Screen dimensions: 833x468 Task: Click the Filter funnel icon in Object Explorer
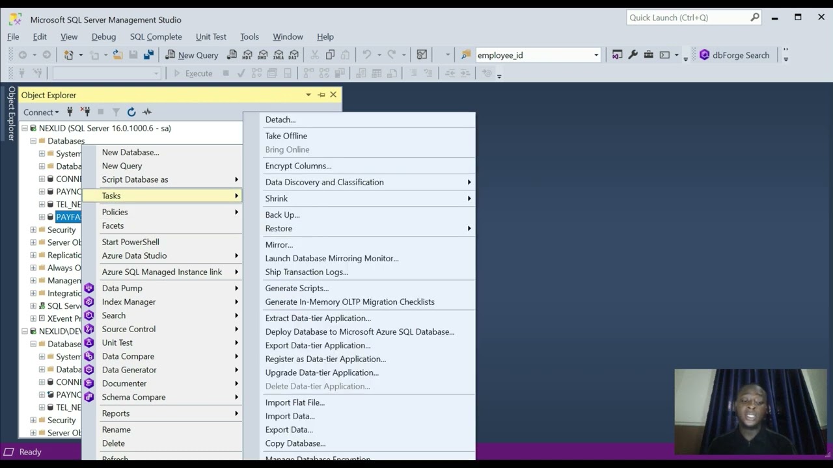116,112
